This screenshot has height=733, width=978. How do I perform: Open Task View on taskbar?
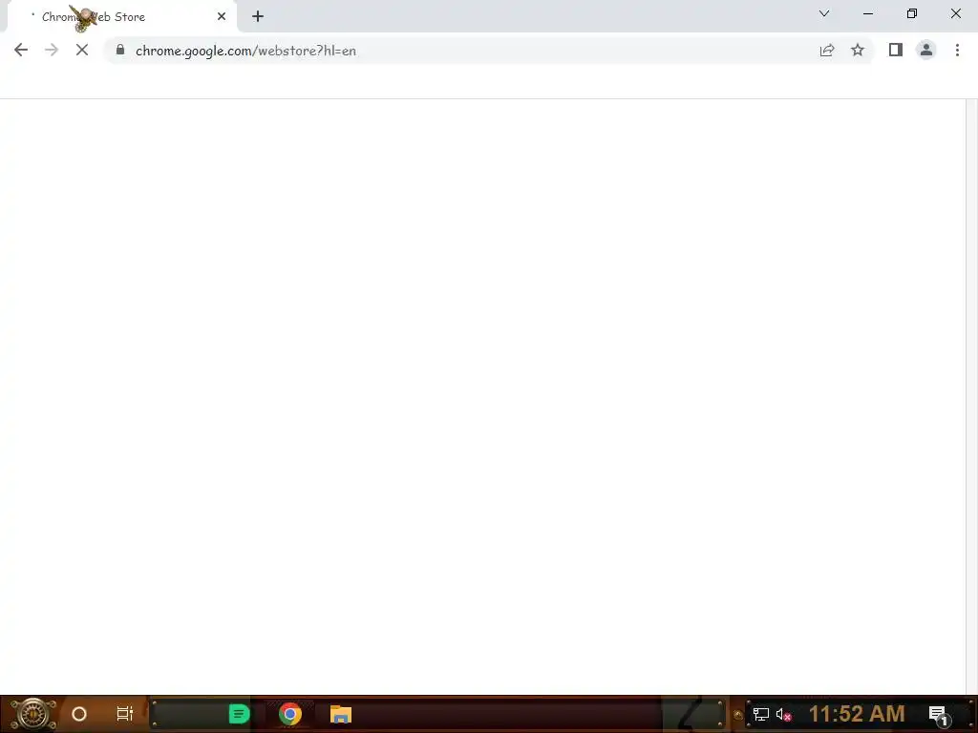125,714
